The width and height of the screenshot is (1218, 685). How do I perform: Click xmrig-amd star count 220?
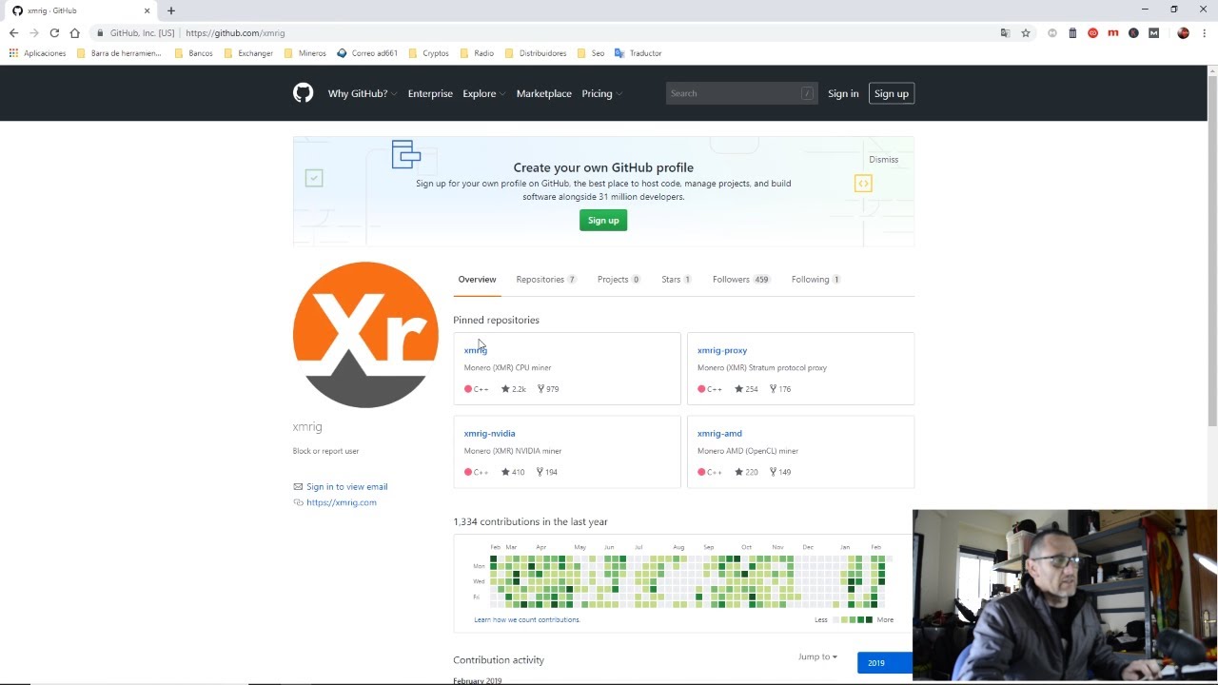[747, 472]
